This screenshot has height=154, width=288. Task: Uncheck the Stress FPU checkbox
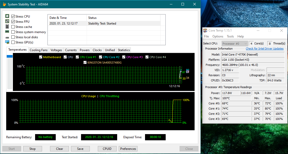pos(13,21)
